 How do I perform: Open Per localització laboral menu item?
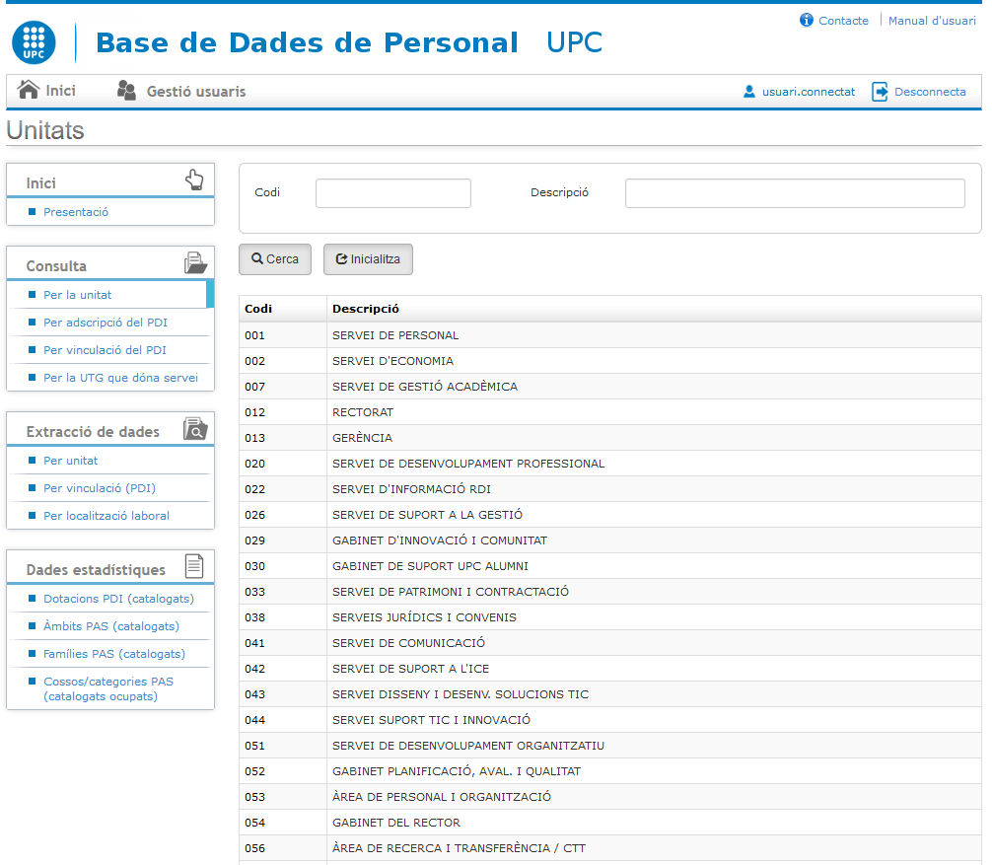coord(106,516)
